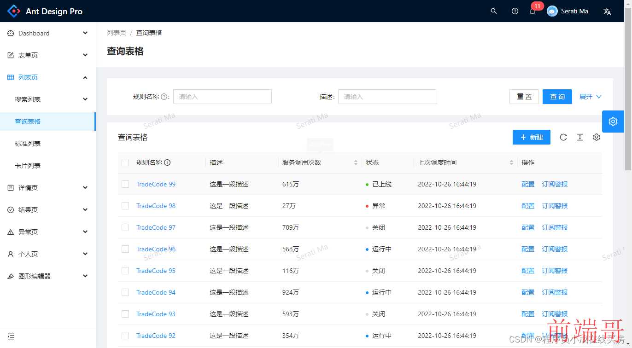Expand the Dashboard menu chevron
Image resolution: width=632 pixels, height=348 pixels.
coord(85,33)
